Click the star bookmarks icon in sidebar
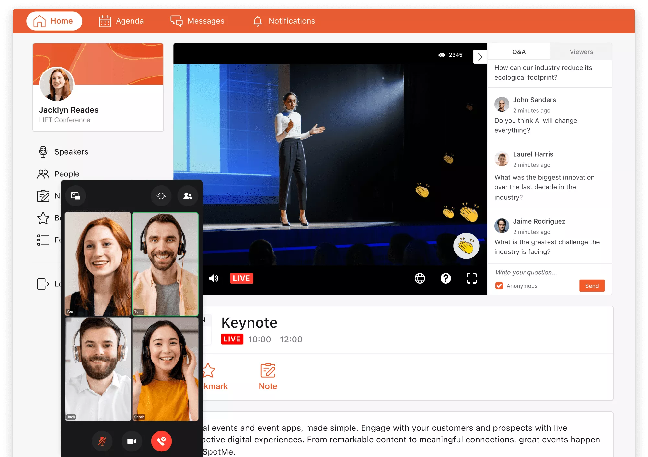This screenshot has width=648, height=457. 43,218
